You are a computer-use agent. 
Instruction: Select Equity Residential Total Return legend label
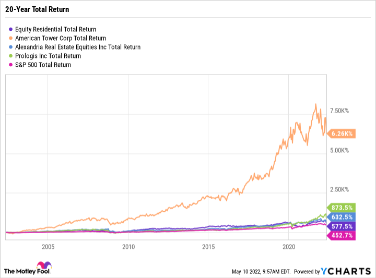point(56,30)
